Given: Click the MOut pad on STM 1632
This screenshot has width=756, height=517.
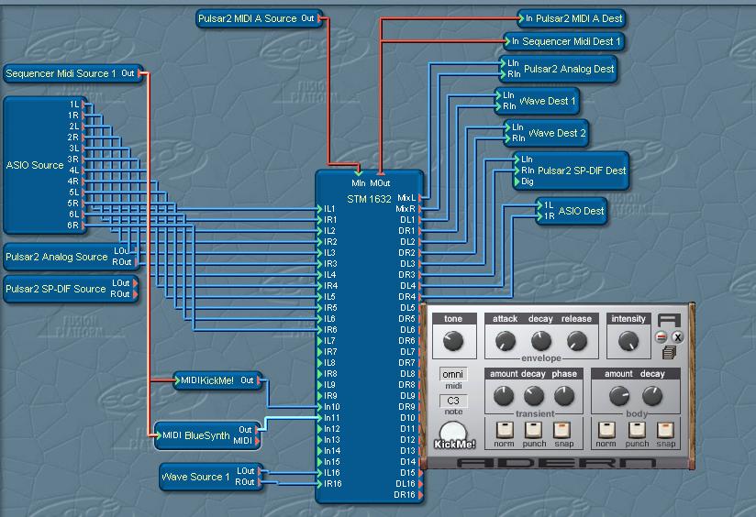Looking at the screenshot, I should pos(381,173).
